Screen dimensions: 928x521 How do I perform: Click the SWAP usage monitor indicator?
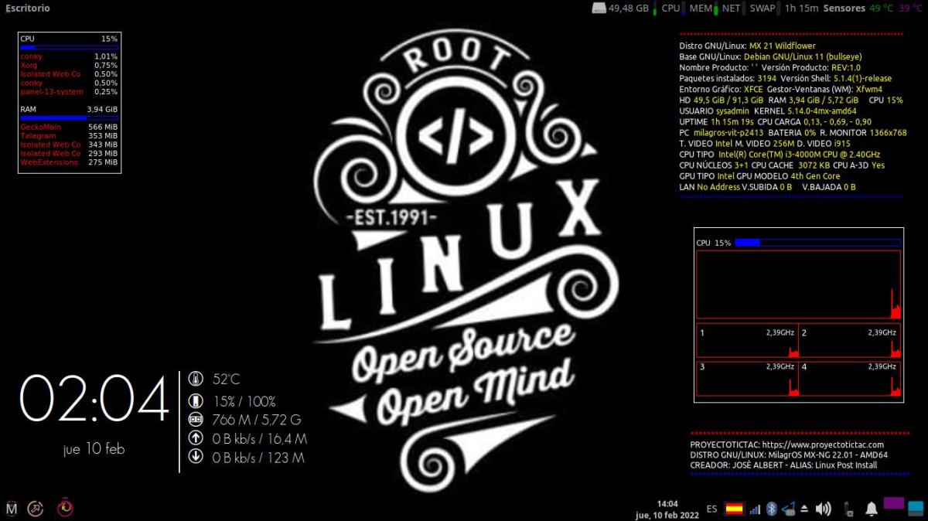pos(763,9)
